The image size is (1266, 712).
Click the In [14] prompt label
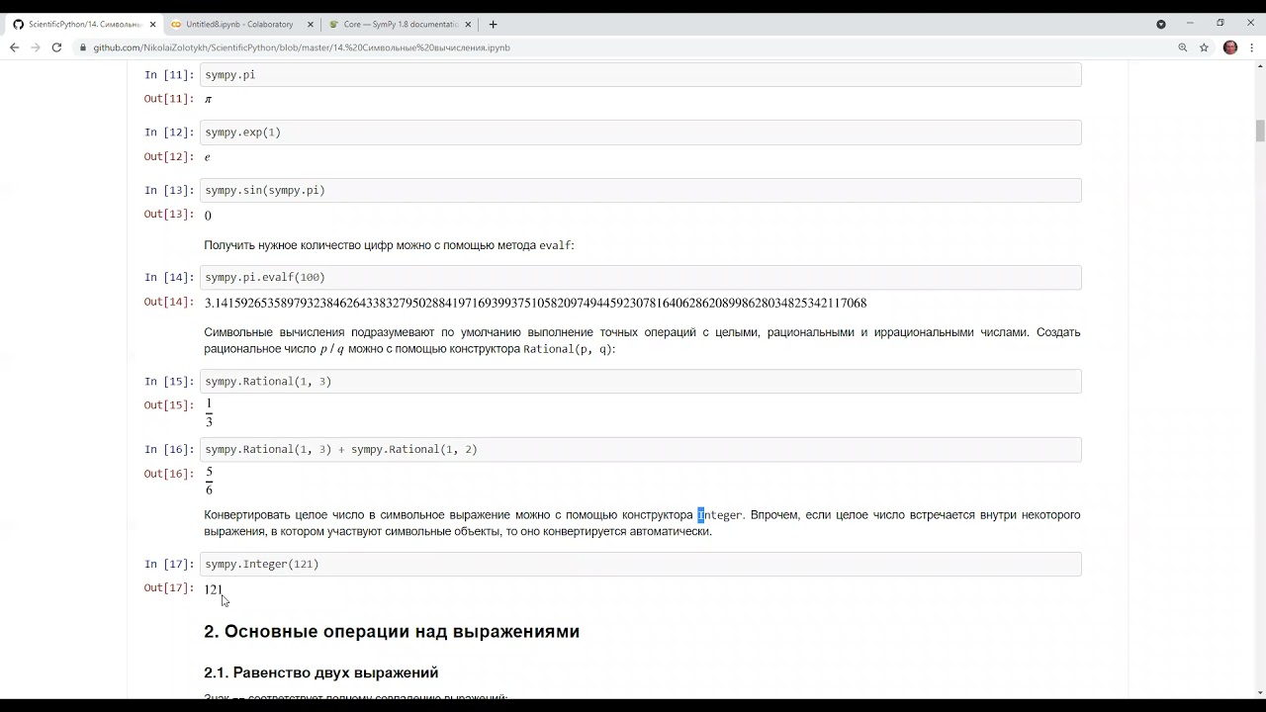(169, 277)
